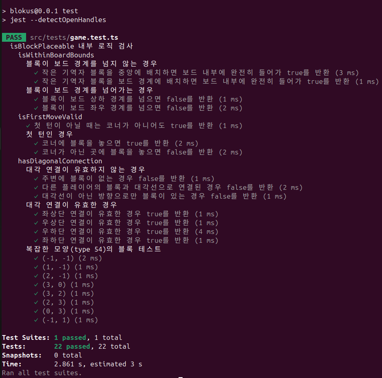Click the '첫 턴인 경우' heading
Screen dimensions: 382x378
pos(49,134)
